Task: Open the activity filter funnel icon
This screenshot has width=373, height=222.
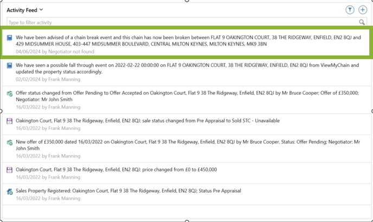Action: (350, 10)
